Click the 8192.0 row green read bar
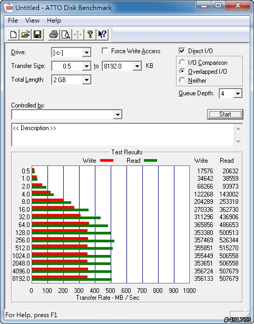Viewport: 254px width, 324px height. point(72,280)
